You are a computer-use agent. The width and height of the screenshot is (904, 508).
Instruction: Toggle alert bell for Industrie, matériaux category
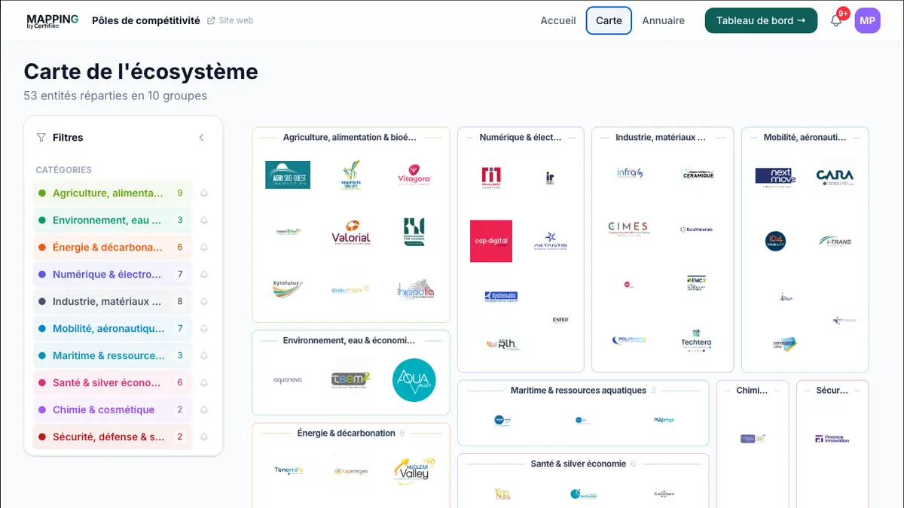204,302
